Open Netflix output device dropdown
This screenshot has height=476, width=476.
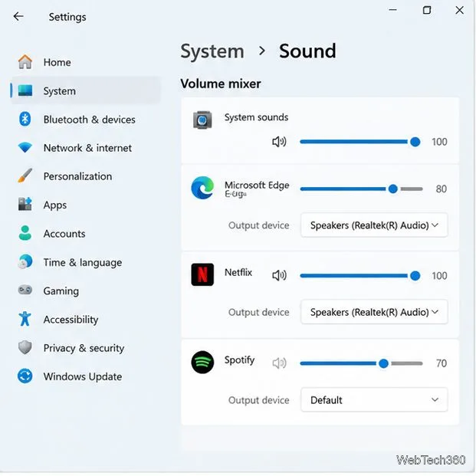pos(374,312)
